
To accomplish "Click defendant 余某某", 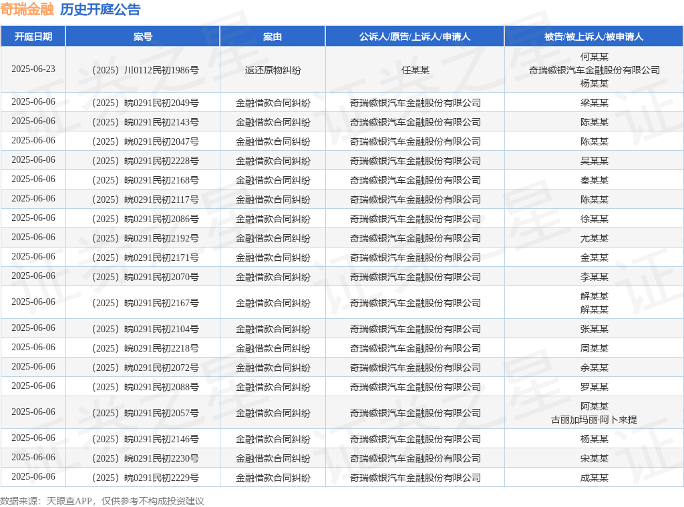I will [594, 368].
